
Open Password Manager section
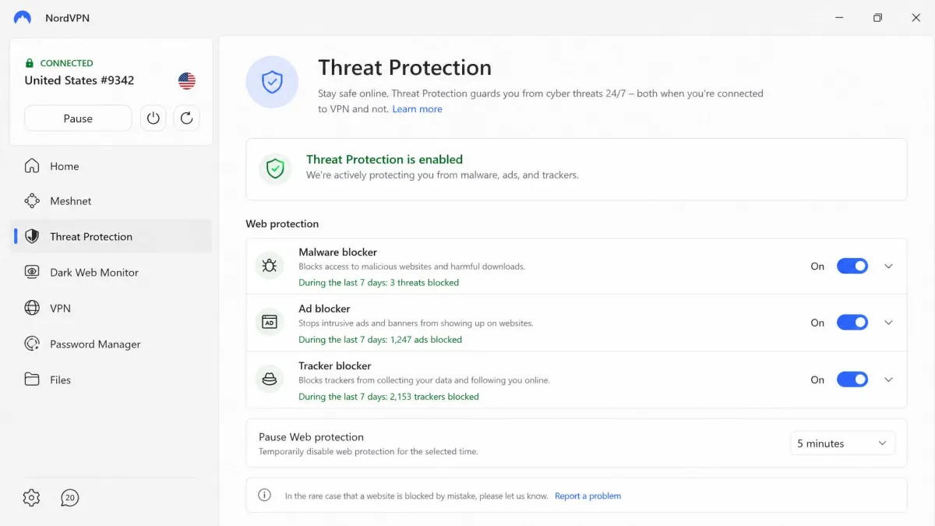pyautogui.click(x=111, y=344)
